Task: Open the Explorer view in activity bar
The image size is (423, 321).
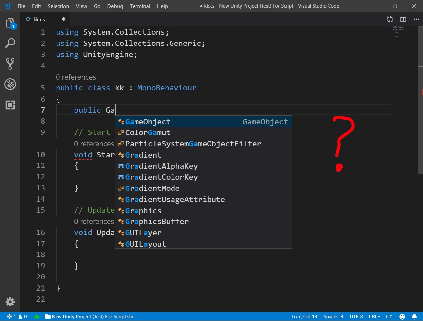Action: 10,23
